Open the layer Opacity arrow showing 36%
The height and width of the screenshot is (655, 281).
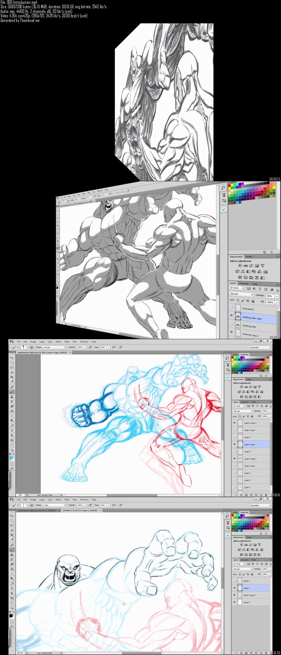[x=277, y=296]
